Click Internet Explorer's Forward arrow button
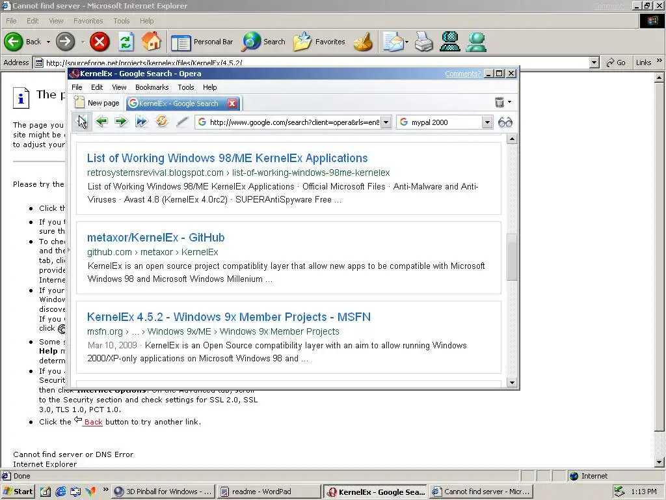The image size is (666, 500). (66, 42)
